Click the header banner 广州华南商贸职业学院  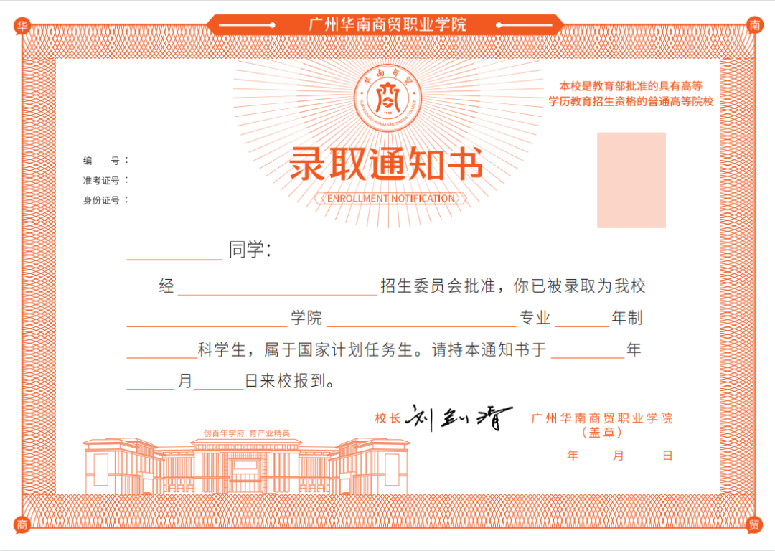pyautogui.click(x=387, y=24)
